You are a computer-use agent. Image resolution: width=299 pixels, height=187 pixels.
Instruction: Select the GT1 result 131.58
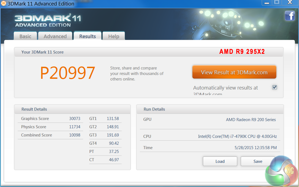[x=113, y=119]
